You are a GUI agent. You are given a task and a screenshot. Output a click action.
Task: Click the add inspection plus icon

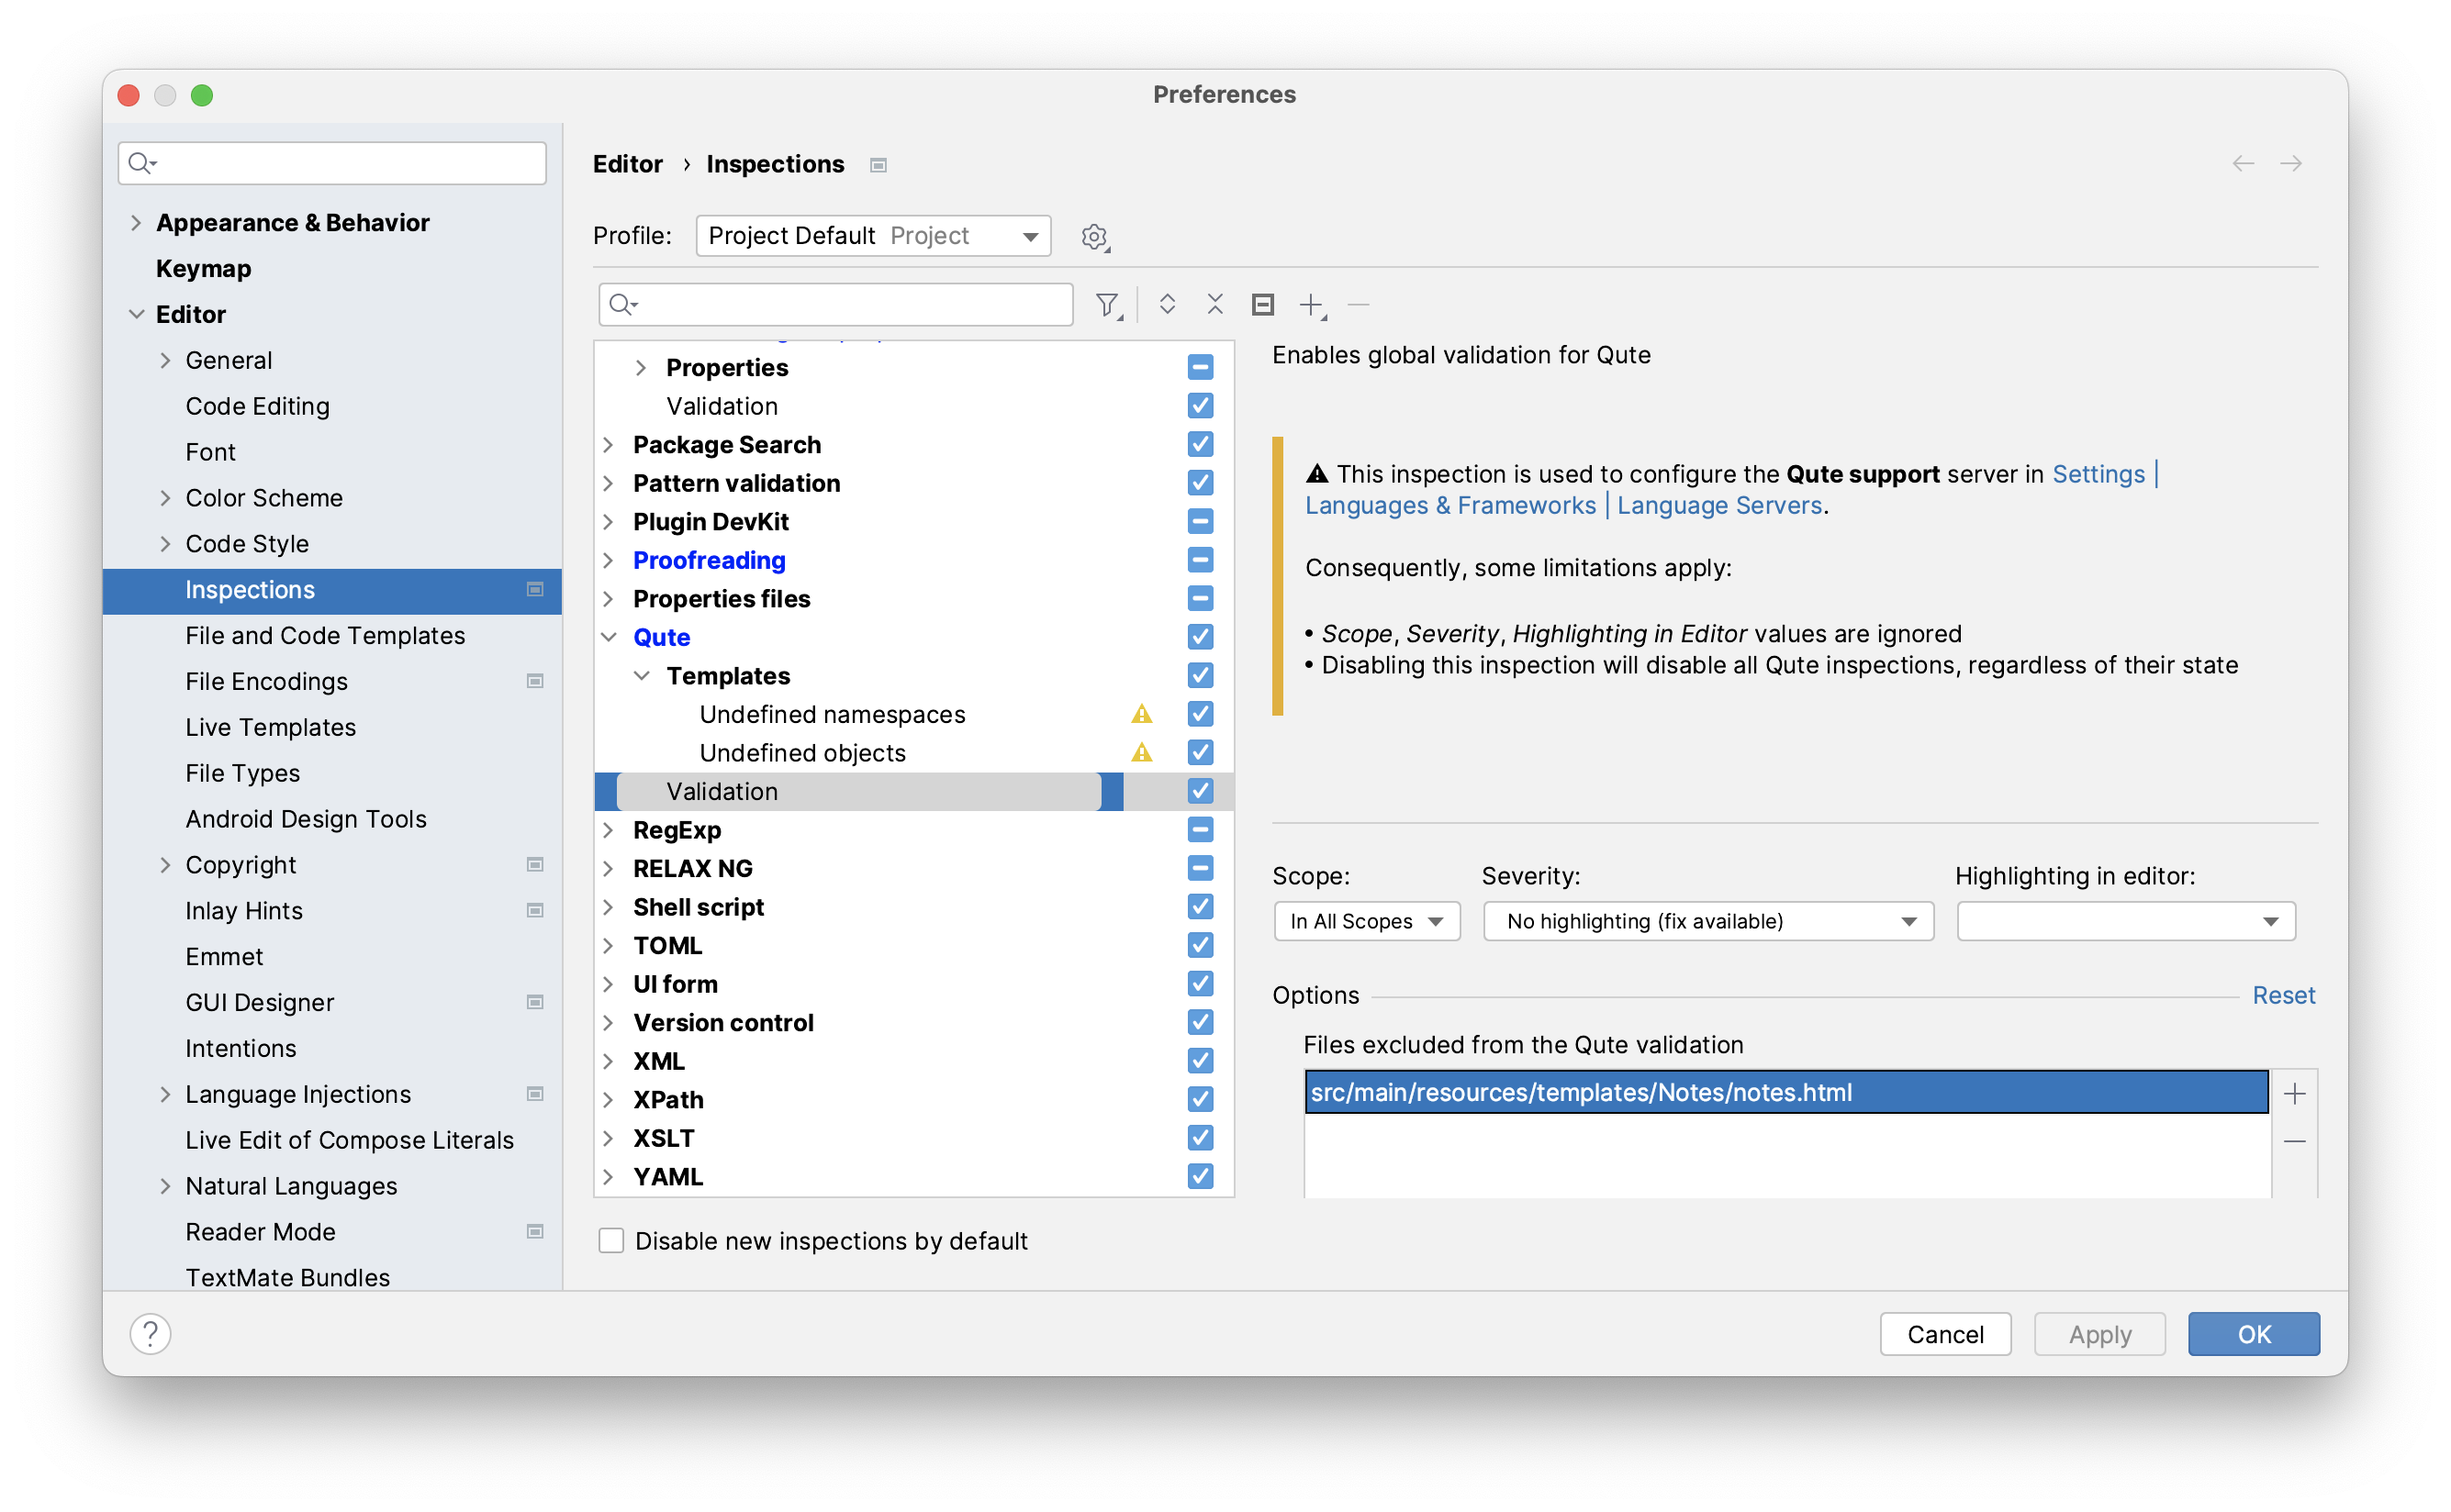point(1312,305)
